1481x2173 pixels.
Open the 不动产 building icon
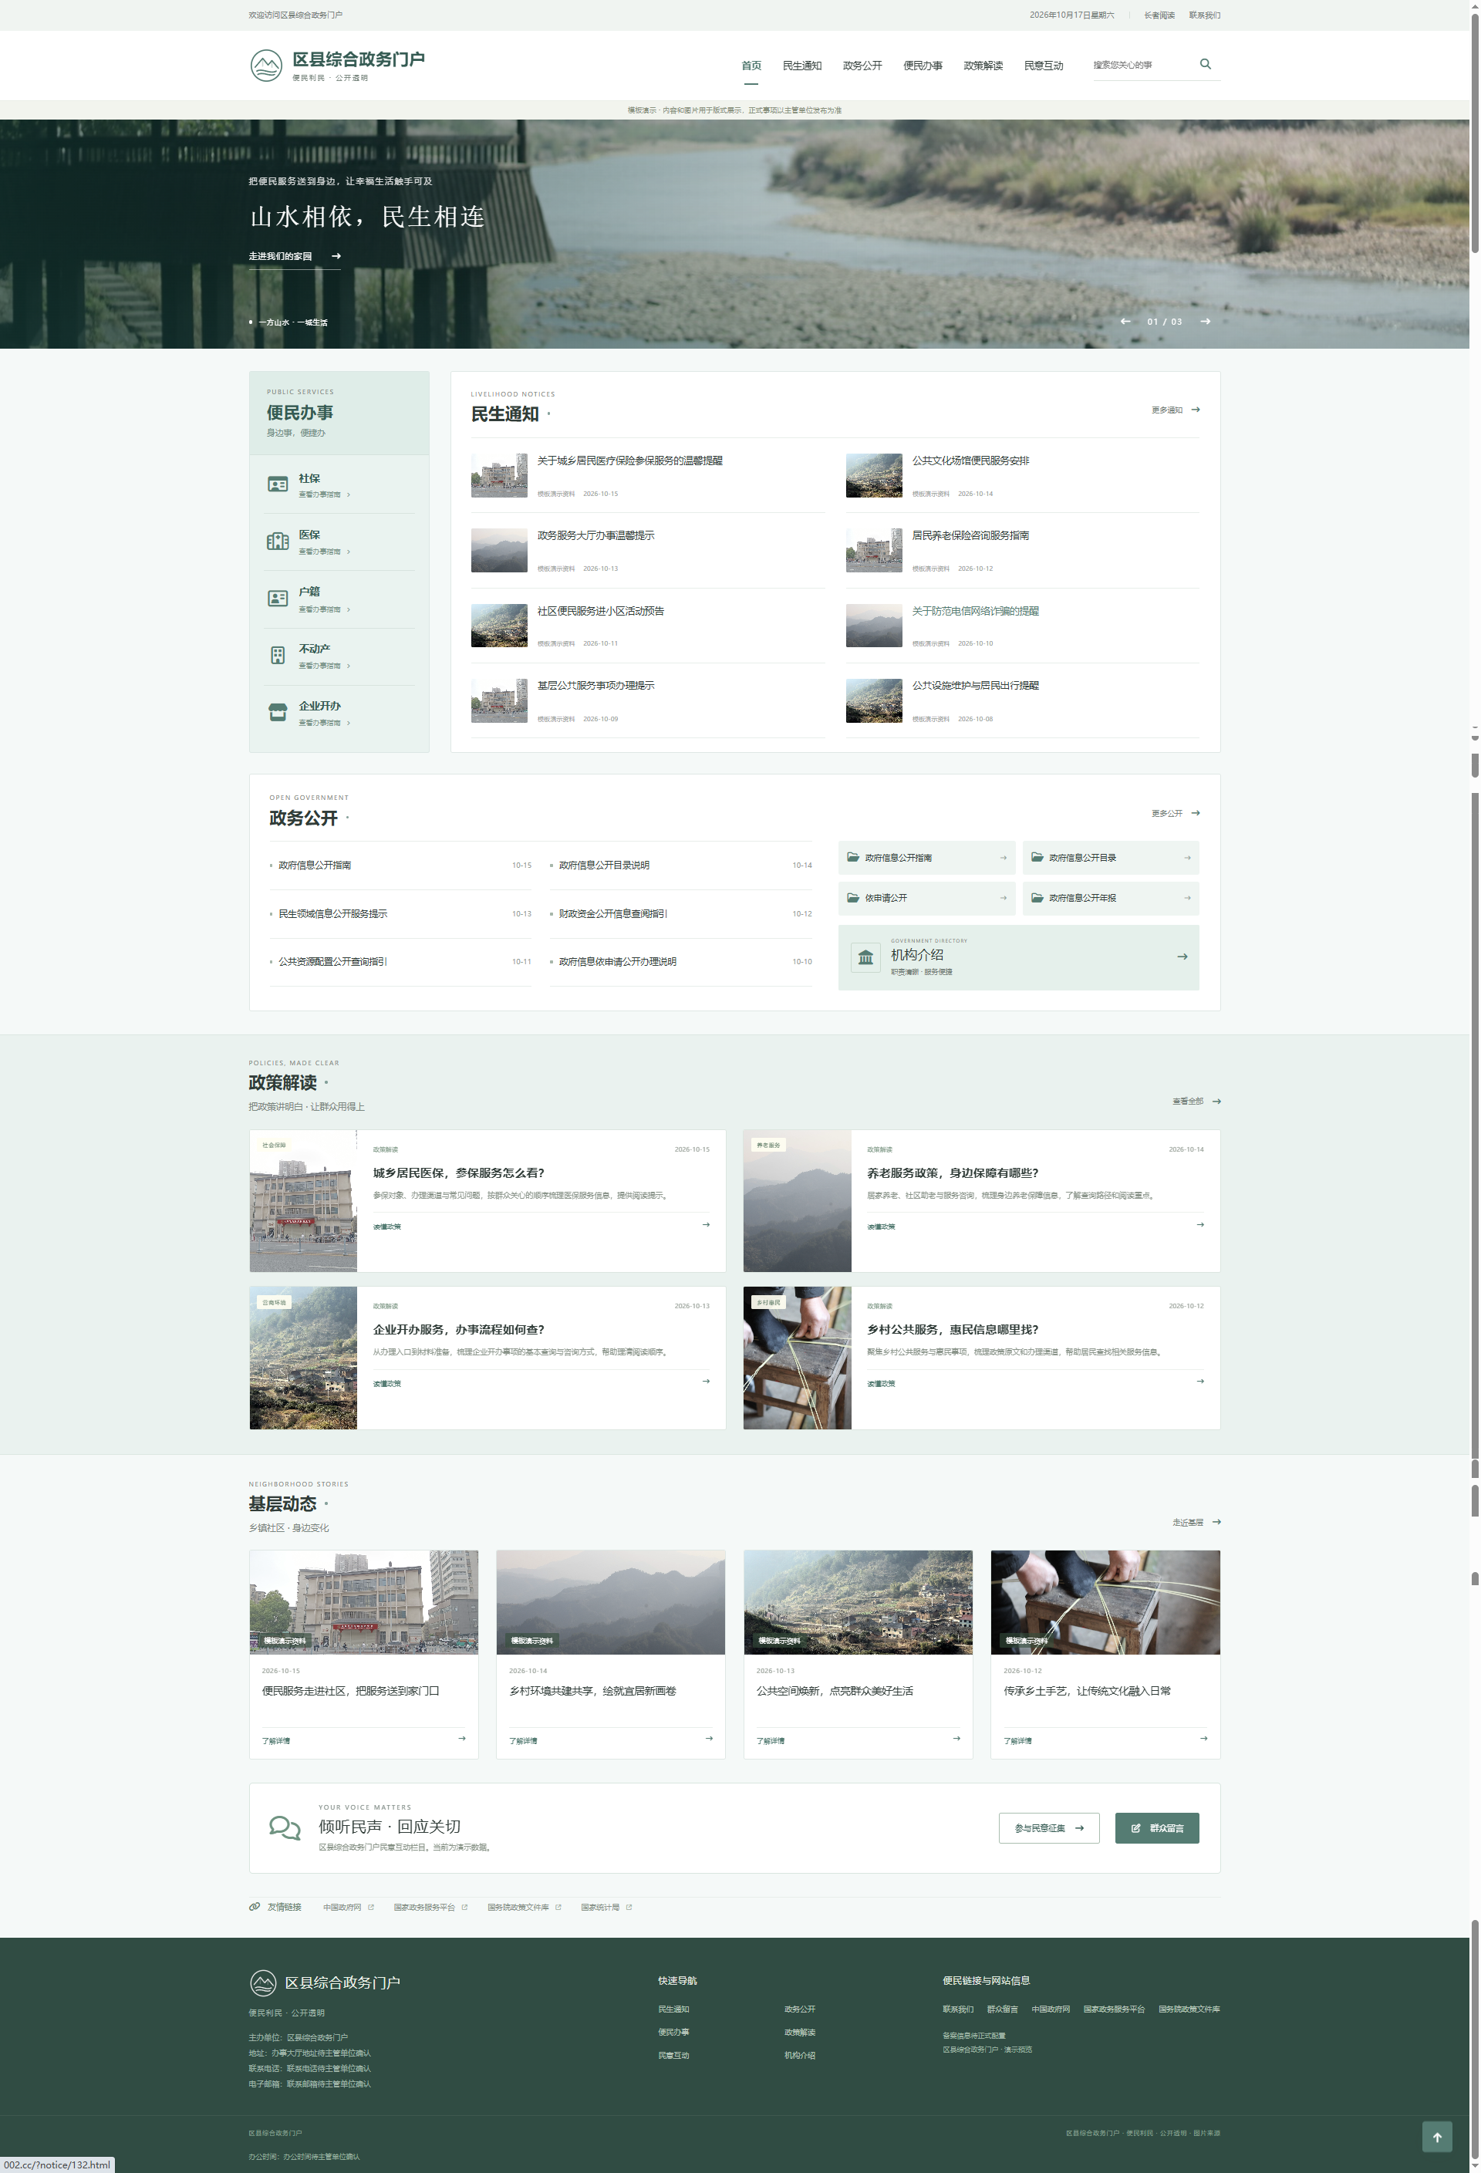coord(278,656)
